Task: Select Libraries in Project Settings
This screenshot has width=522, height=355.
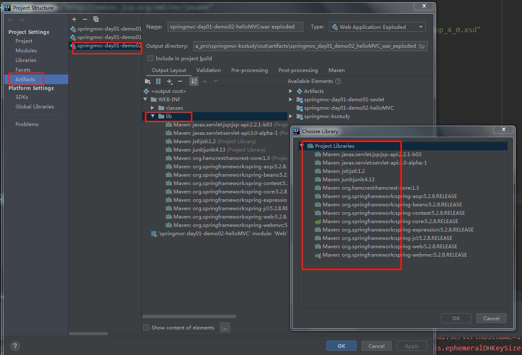Action: click(26, 60)
